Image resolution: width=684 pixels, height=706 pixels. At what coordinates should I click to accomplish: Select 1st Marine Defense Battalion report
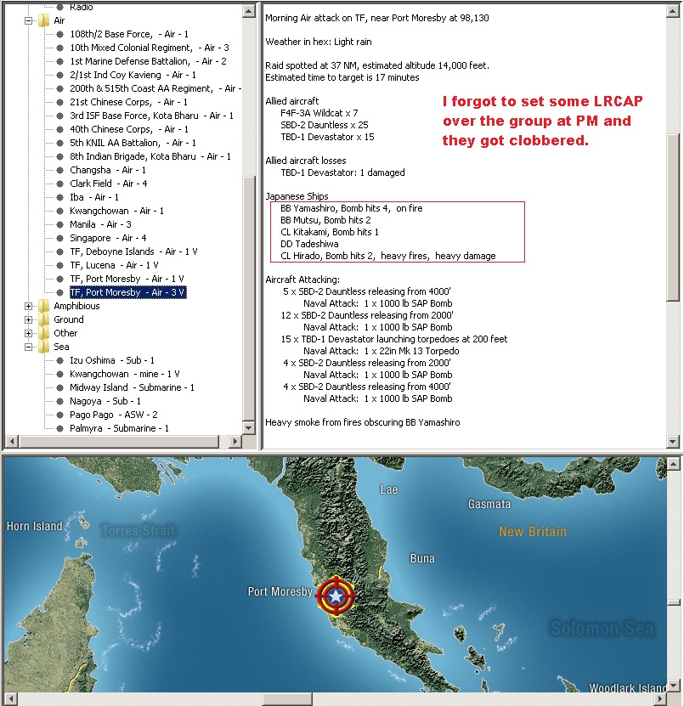(x=148, y=61)
